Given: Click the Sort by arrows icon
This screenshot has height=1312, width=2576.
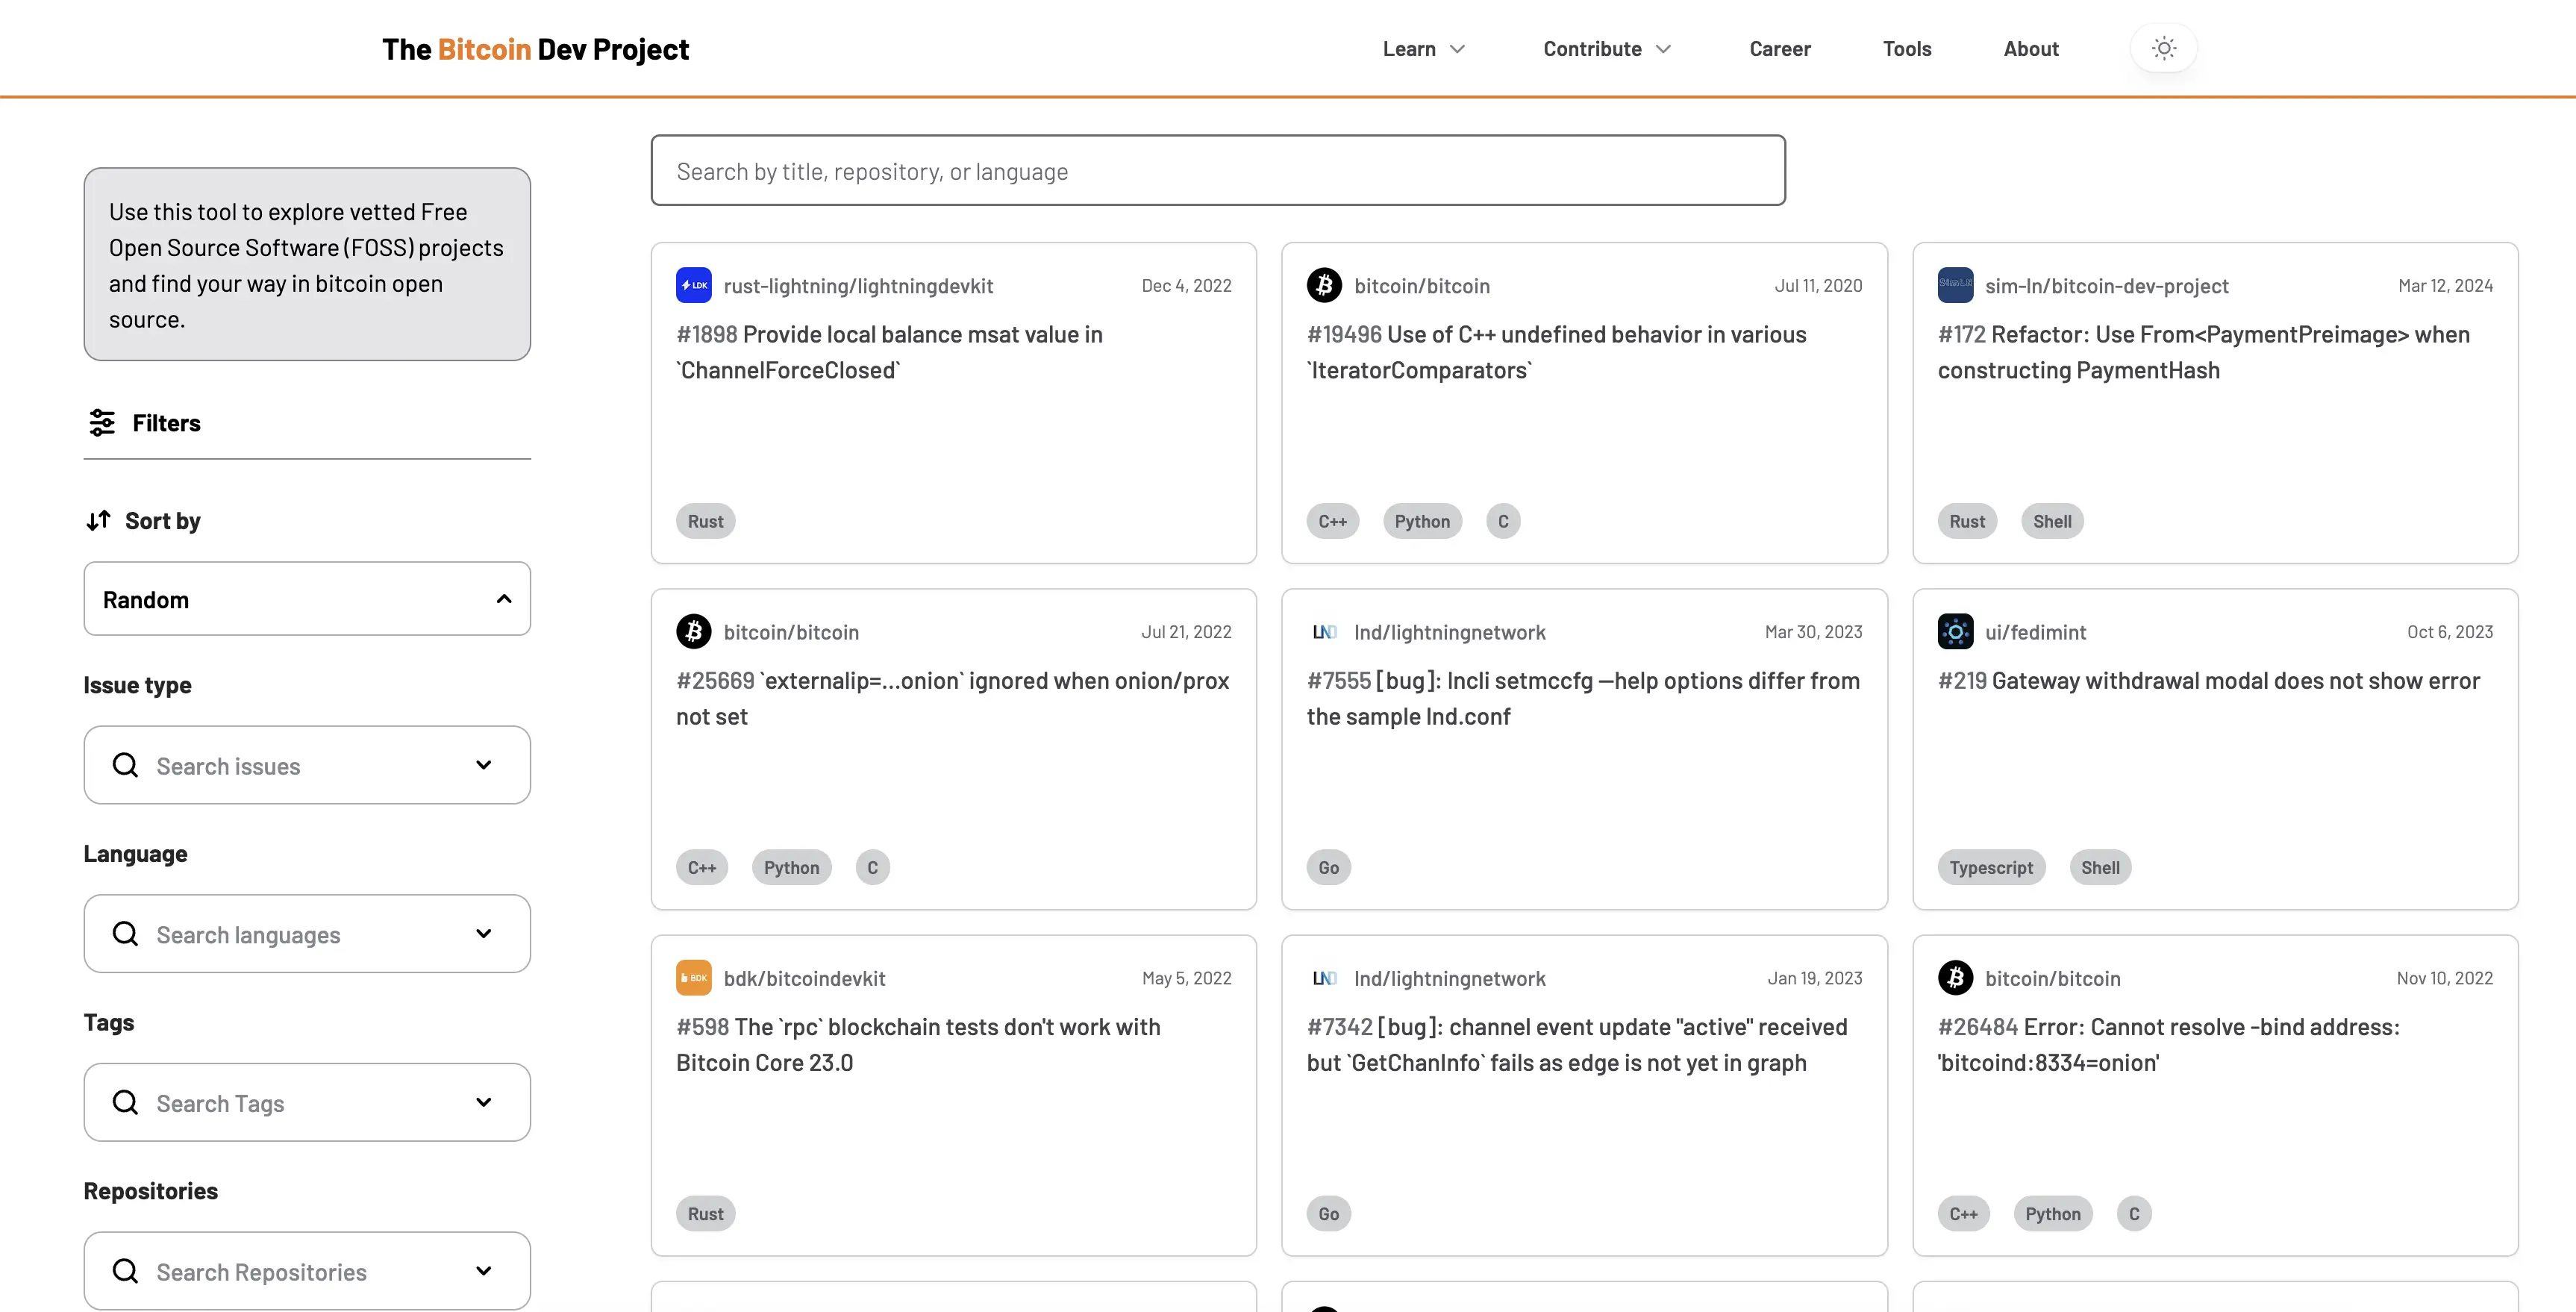Looking at the screenshot, I should tap(98, 520).
